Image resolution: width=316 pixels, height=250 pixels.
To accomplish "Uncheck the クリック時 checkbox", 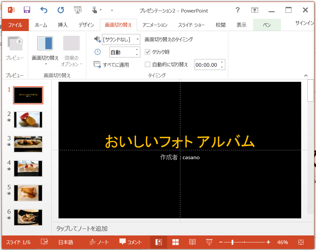I will [148, 52].
